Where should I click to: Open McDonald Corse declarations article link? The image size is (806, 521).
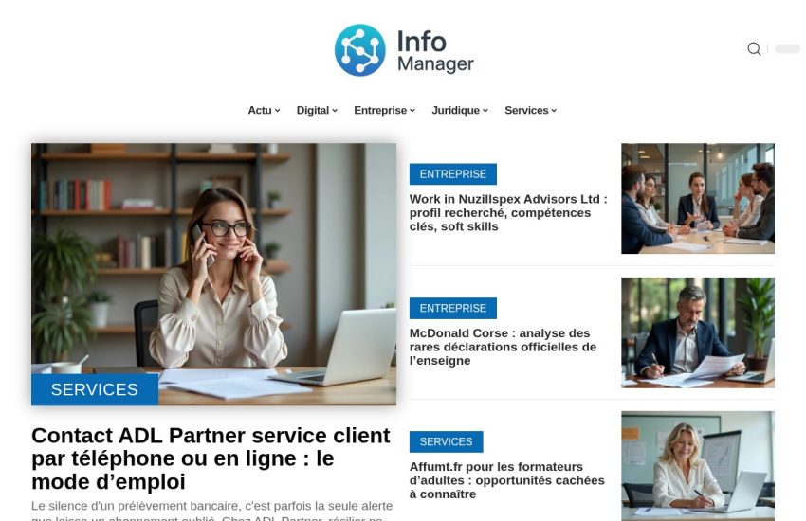[503, 347]
